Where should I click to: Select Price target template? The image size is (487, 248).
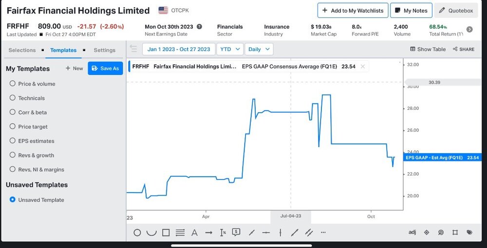(29, 126)
